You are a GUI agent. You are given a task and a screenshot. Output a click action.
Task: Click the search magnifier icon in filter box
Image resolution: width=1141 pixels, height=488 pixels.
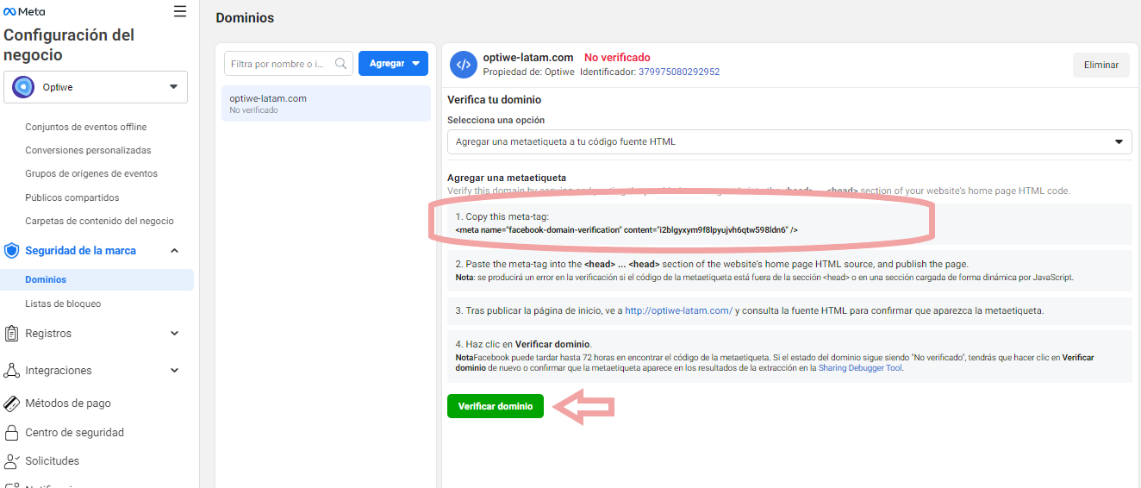(341, 64)
